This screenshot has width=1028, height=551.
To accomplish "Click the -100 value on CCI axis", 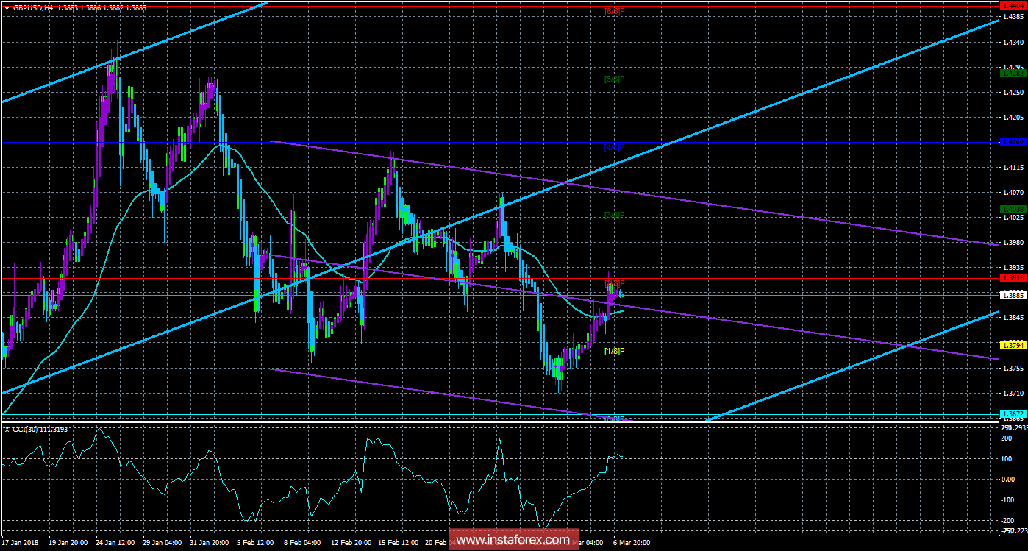I will pos(1009,500).
